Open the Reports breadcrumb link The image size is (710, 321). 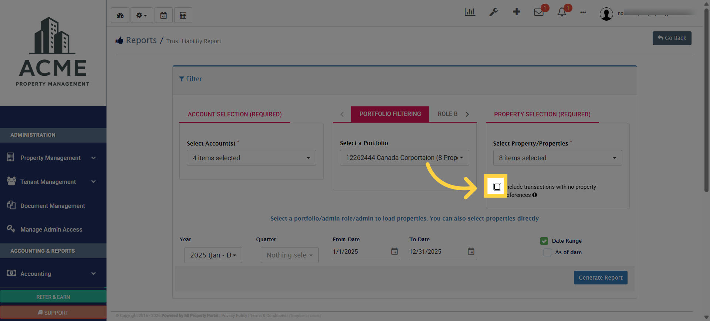141,40
